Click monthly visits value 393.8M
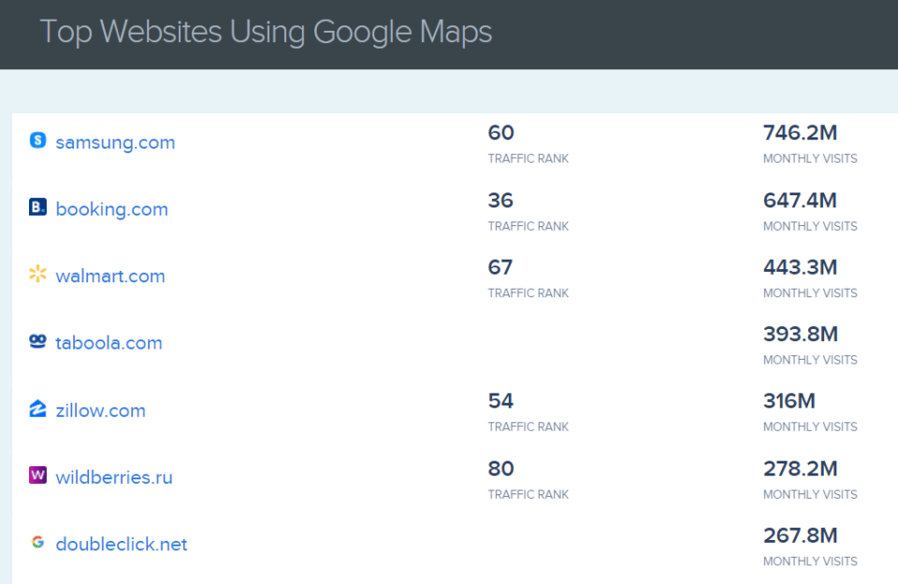 [801, 334]
